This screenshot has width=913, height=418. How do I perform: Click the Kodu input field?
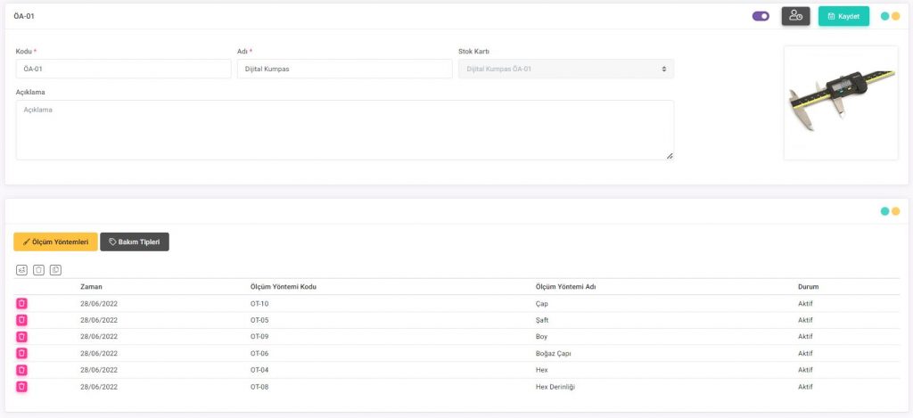[123, 69]
